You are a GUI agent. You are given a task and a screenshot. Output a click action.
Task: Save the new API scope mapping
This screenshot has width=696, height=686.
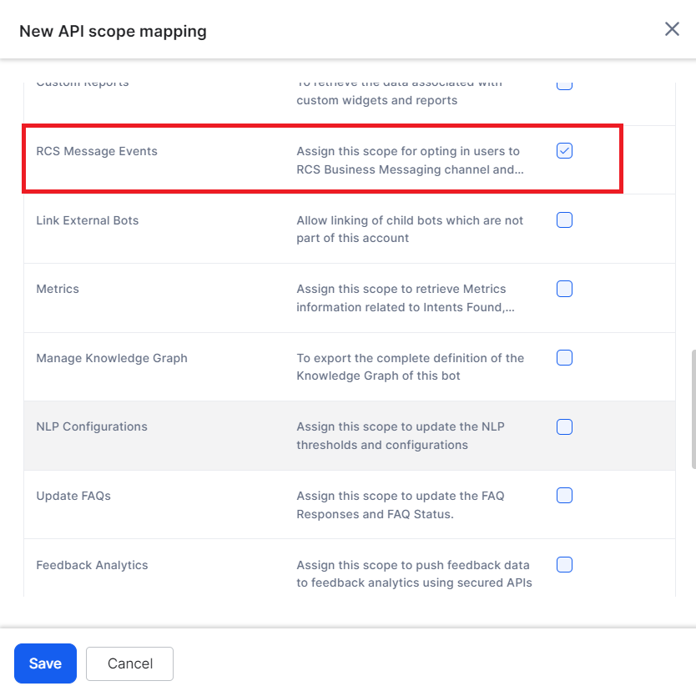pos(45,663)
